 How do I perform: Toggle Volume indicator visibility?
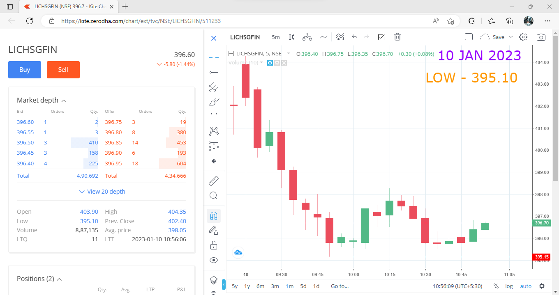[270, 62]
